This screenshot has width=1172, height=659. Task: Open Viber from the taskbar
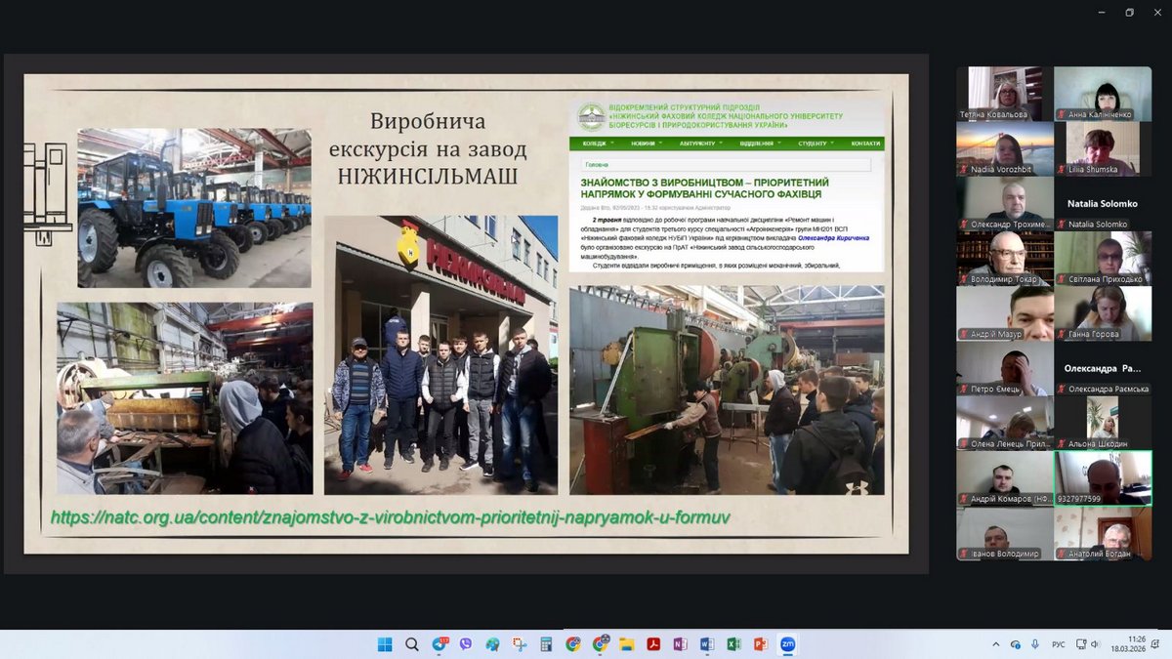click(466, 644)
